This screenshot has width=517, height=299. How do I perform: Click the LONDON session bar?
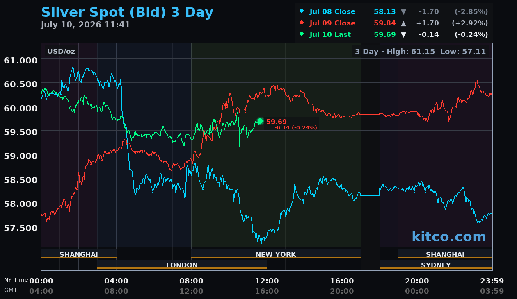point(182,265)
